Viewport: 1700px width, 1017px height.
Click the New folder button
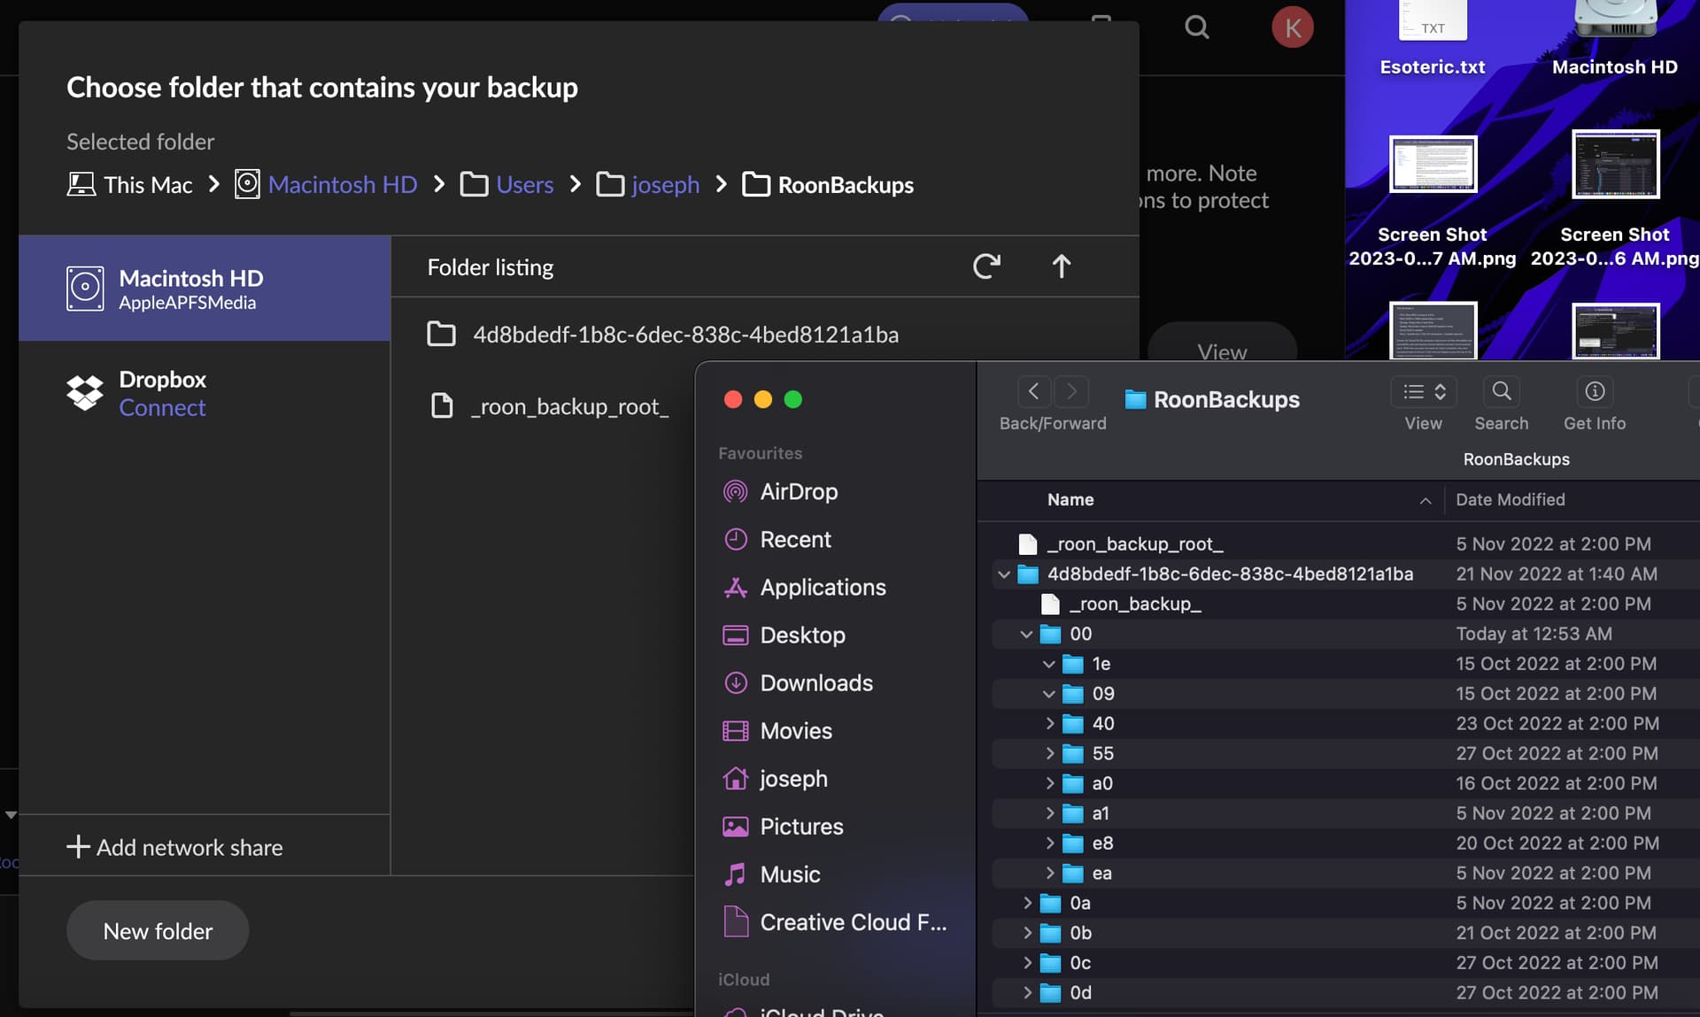point(158,931)
